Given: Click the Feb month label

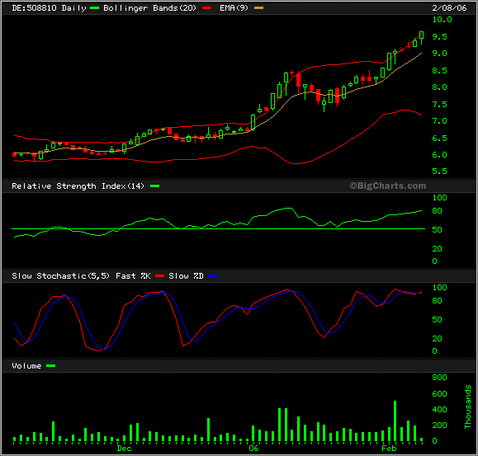Looking at the screenshot, I should 390,449.
